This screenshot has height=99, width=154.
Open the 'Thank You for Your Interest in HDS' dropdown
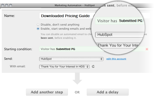64,67
